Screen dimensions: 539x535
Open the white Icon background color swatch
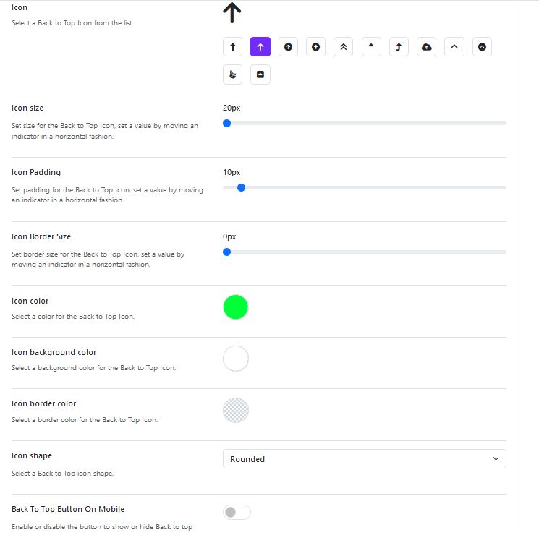pos(235,359)
